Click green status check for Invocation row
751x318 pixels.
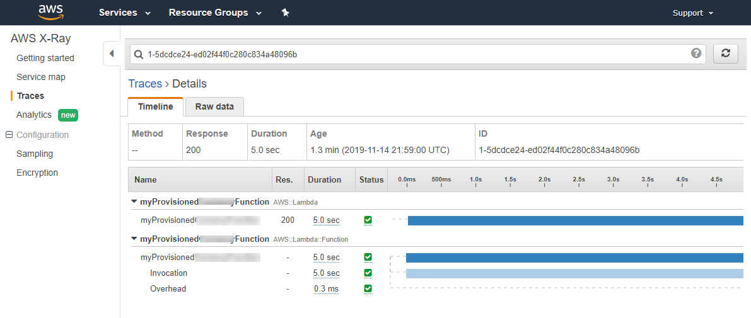tap(368, 273)
